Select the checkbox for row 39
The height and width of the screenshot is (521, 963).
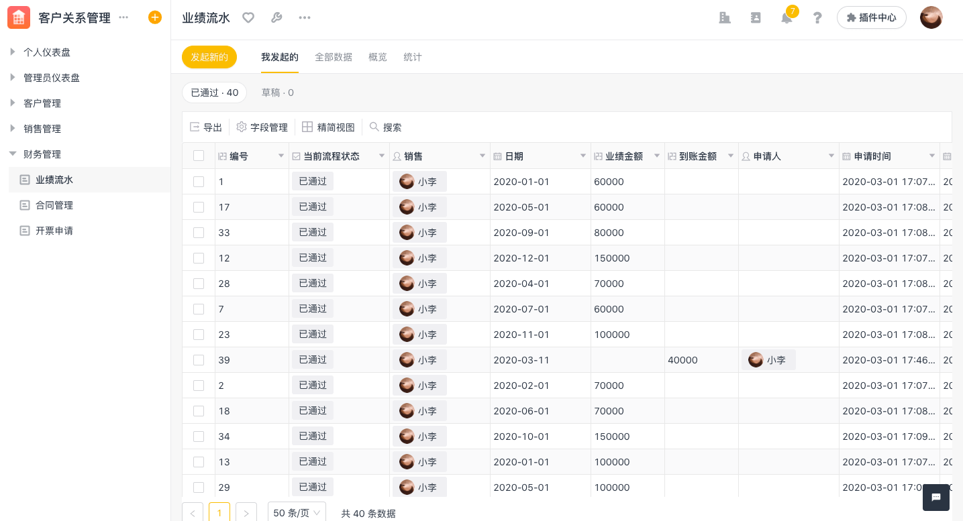199,360
